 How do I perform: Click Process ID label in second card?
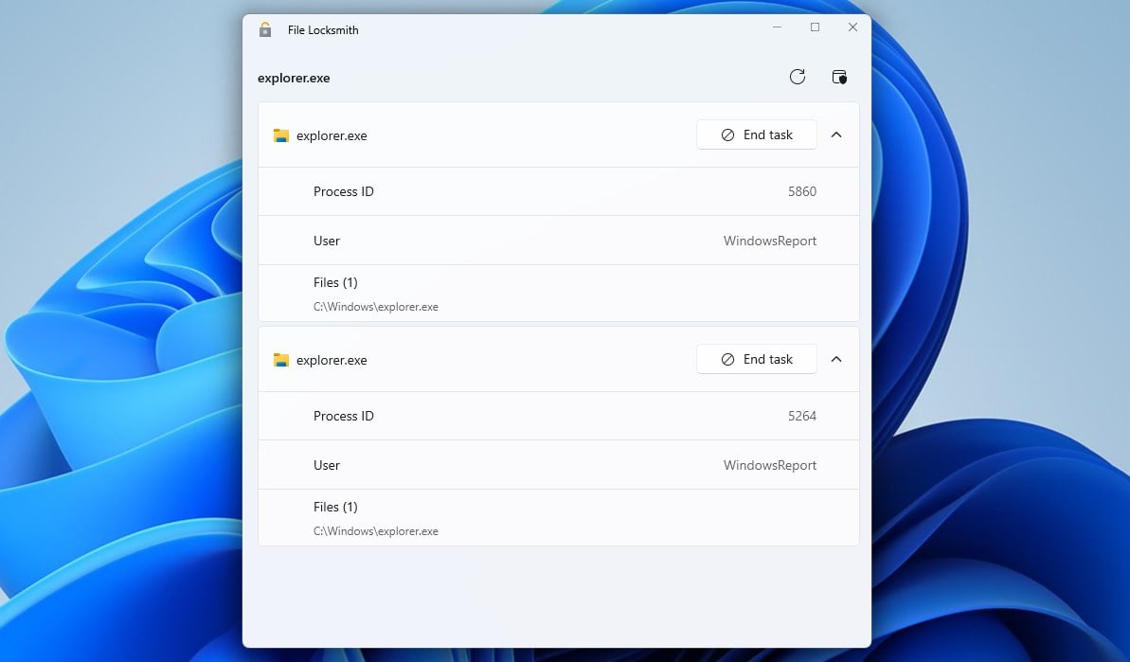(x=344, y=416)
